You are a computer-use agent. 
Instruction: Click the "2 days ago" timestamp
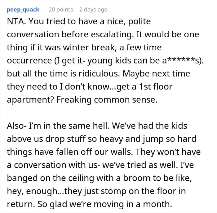click(x=93, y=10)
